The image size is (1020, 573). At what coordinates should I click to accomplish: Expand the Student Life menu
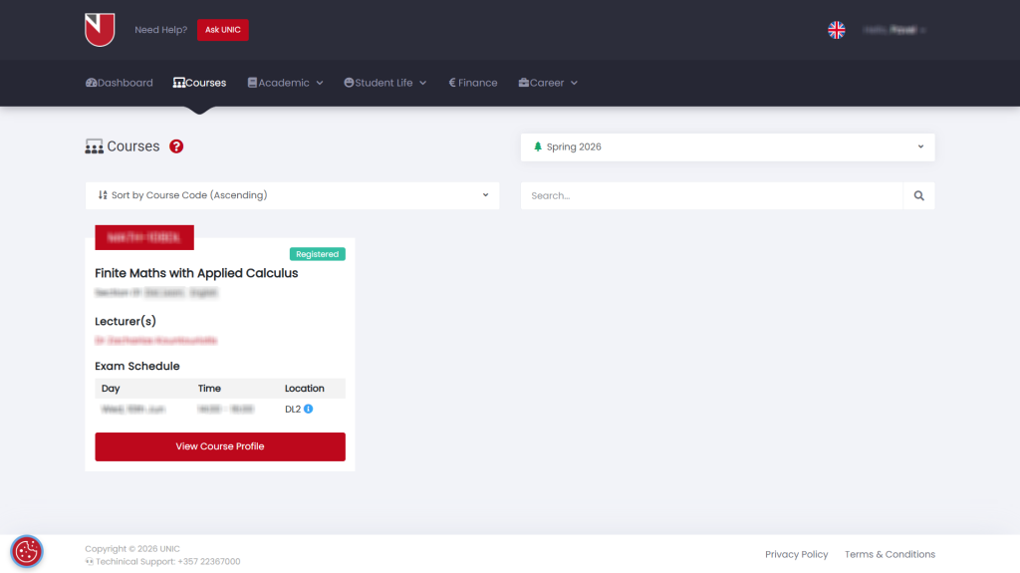click(x=385, y=83)
